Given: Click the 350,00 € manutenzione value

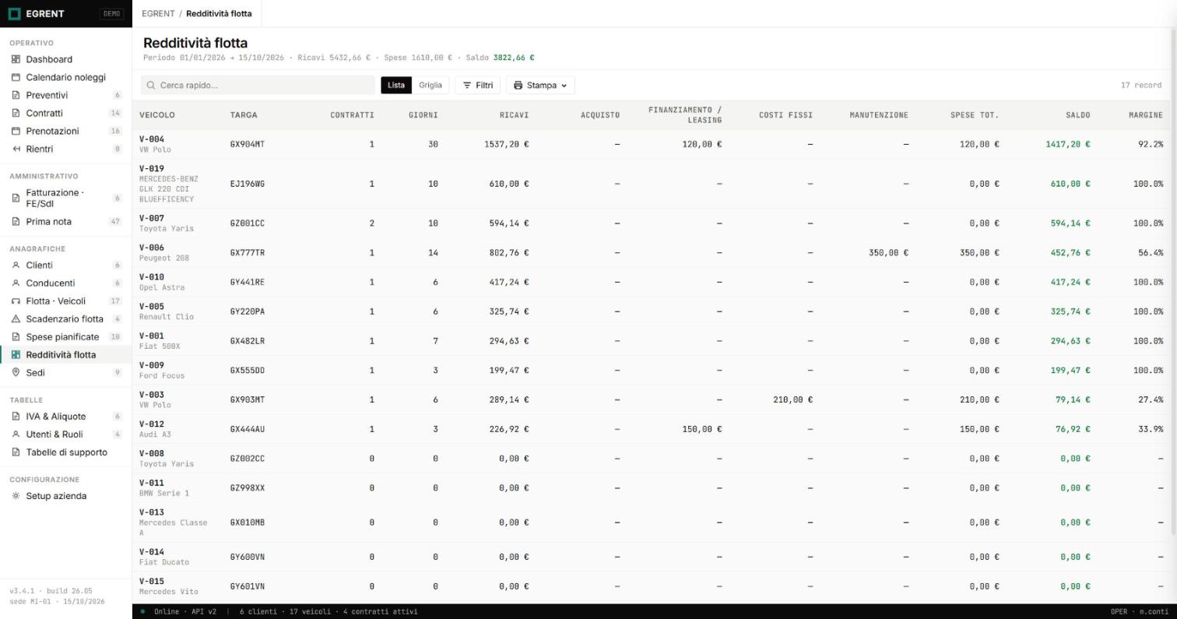Looking at the screenshot, I should (888, 253).
